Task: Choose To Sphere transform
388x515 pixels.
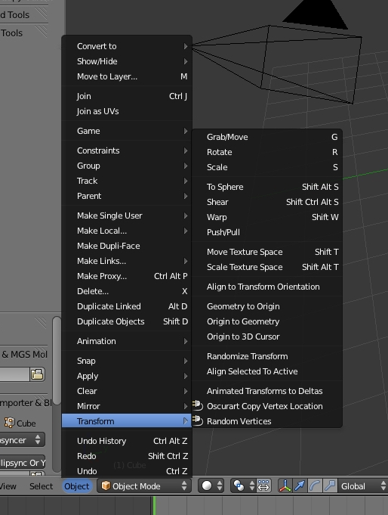Action: (267, 187)
